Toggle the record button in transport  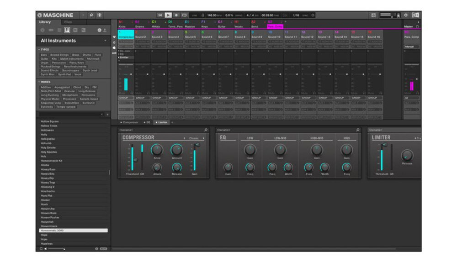176,15
